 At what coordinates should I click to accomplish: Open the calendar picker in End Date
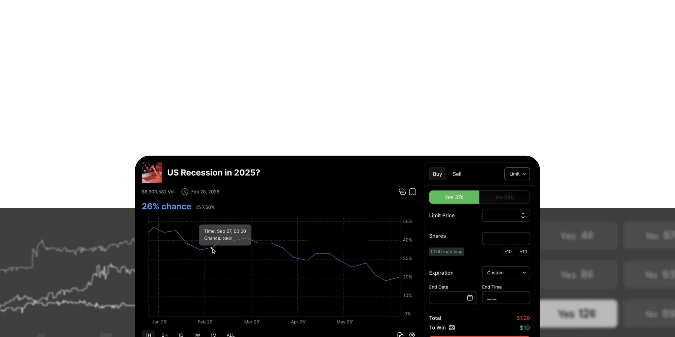click(x=470, y=298)
